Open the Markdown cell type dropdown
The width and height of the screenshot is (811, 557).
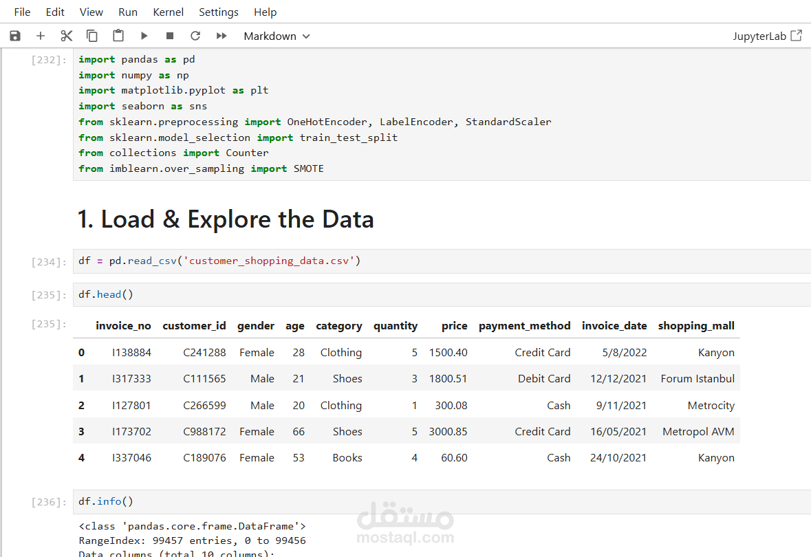[277, 36]
